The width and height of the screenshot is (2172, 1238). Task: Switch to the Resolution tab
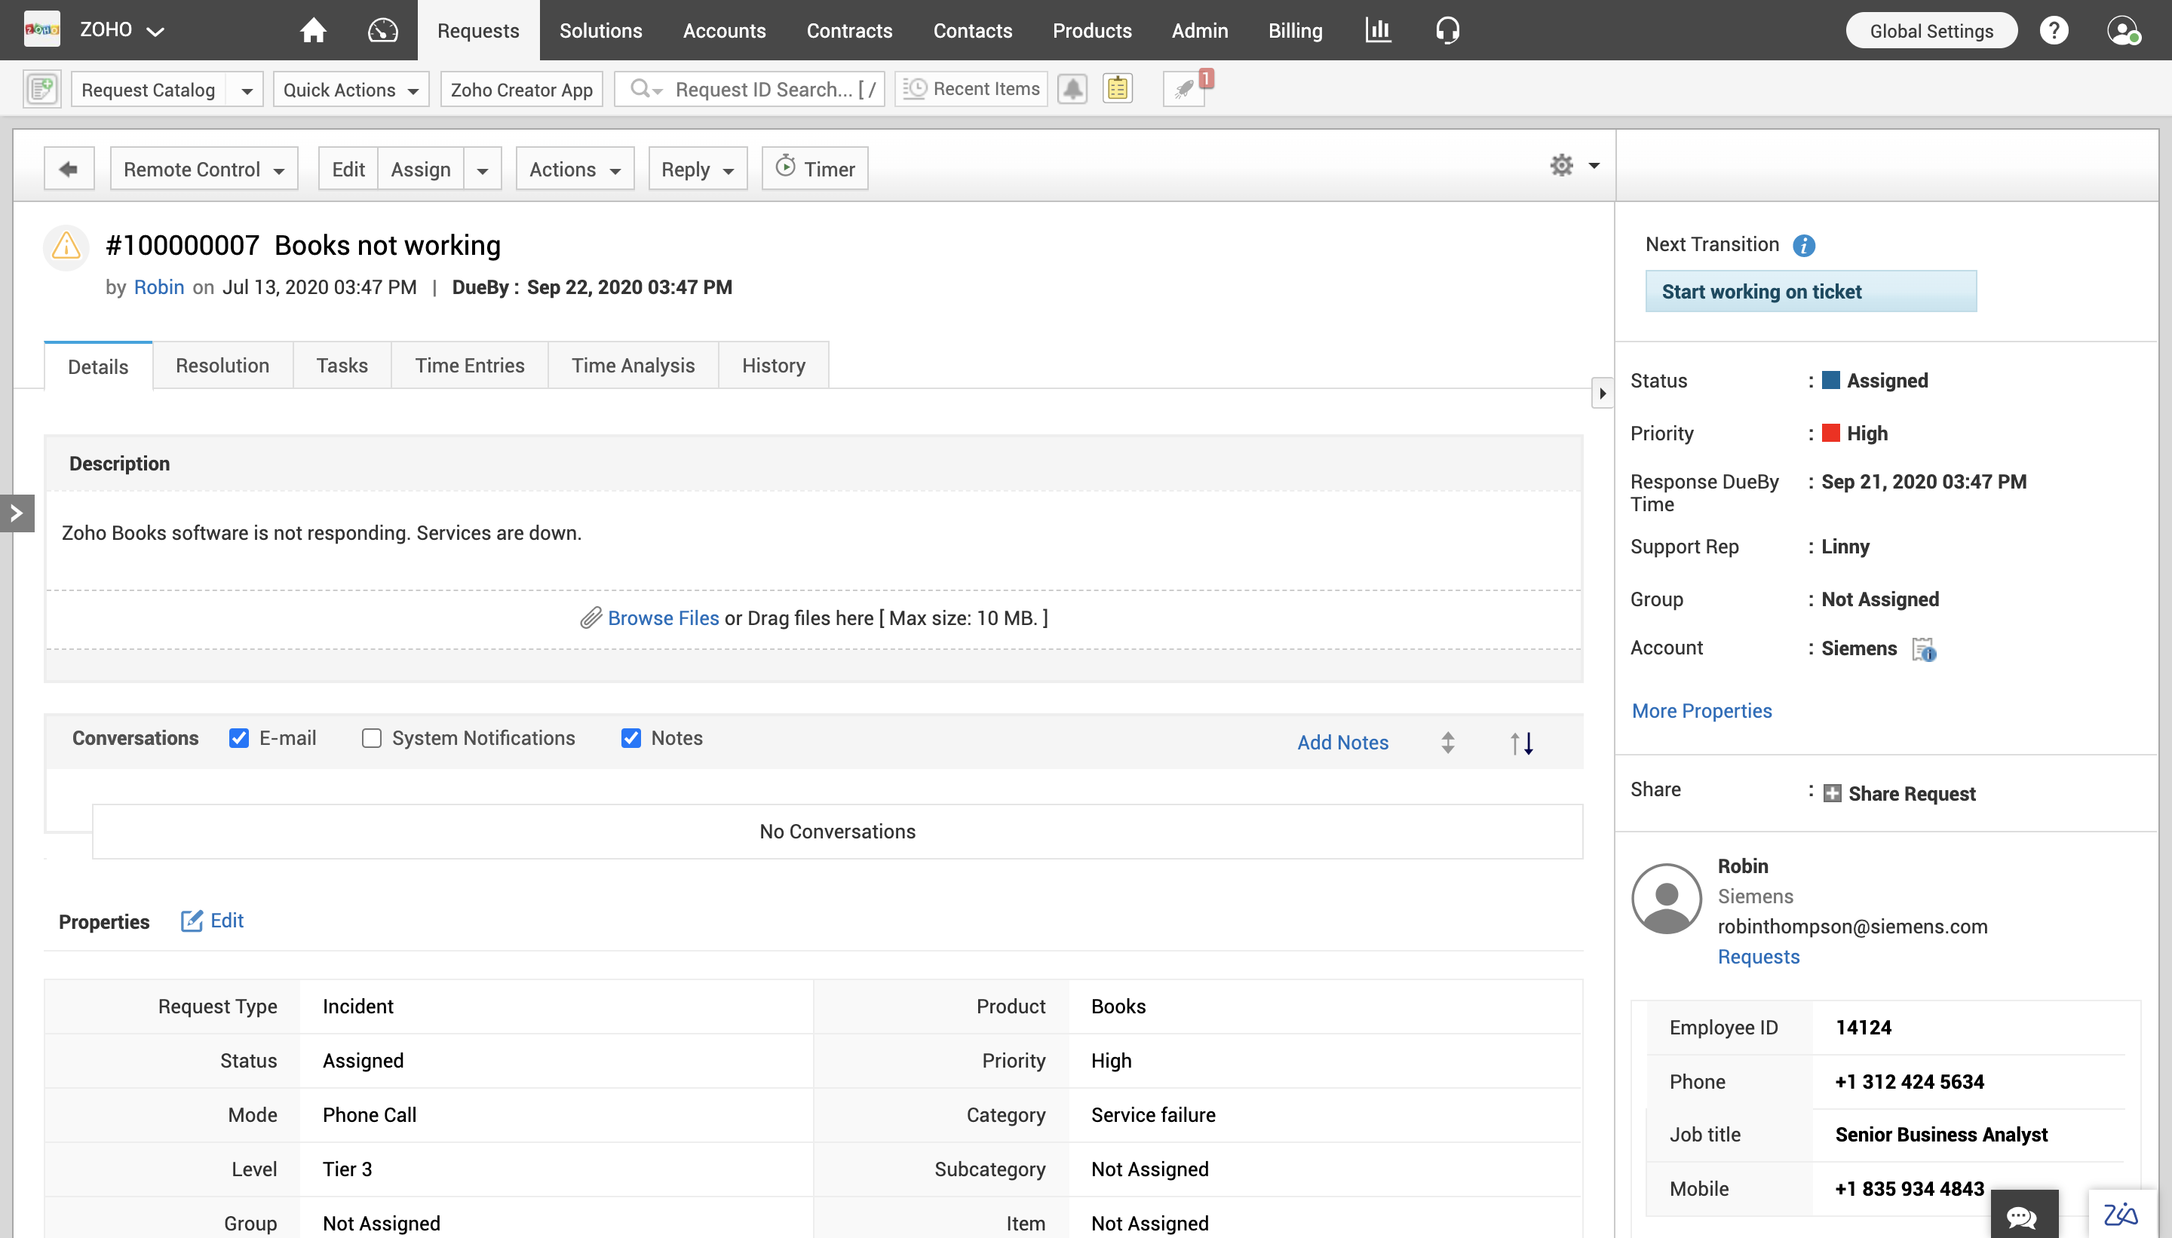click(x=221, y=364)
